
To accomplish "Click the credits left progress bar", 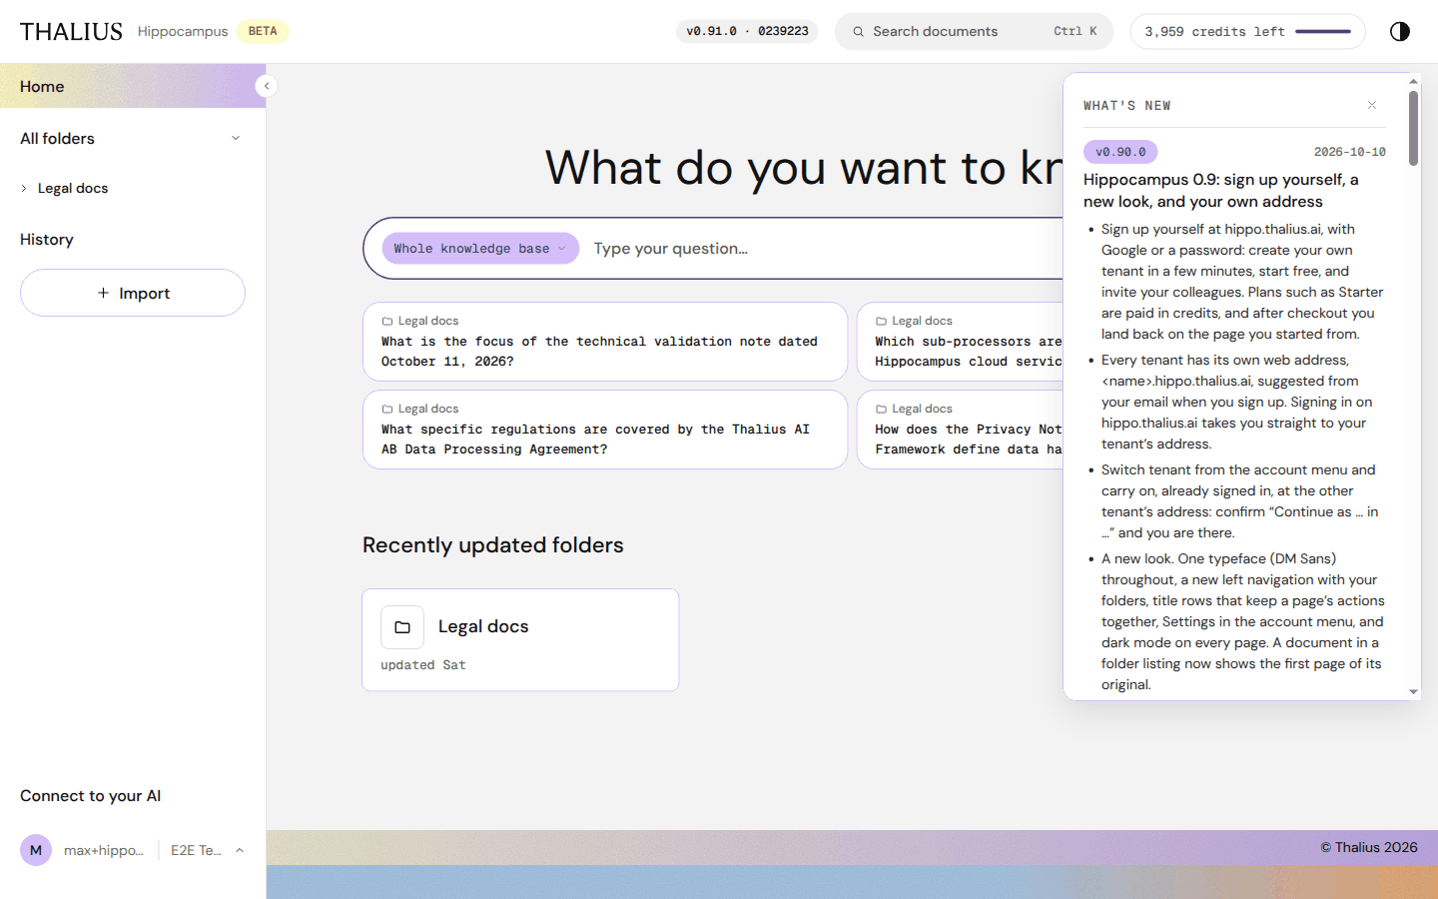I will (1323, 32).
